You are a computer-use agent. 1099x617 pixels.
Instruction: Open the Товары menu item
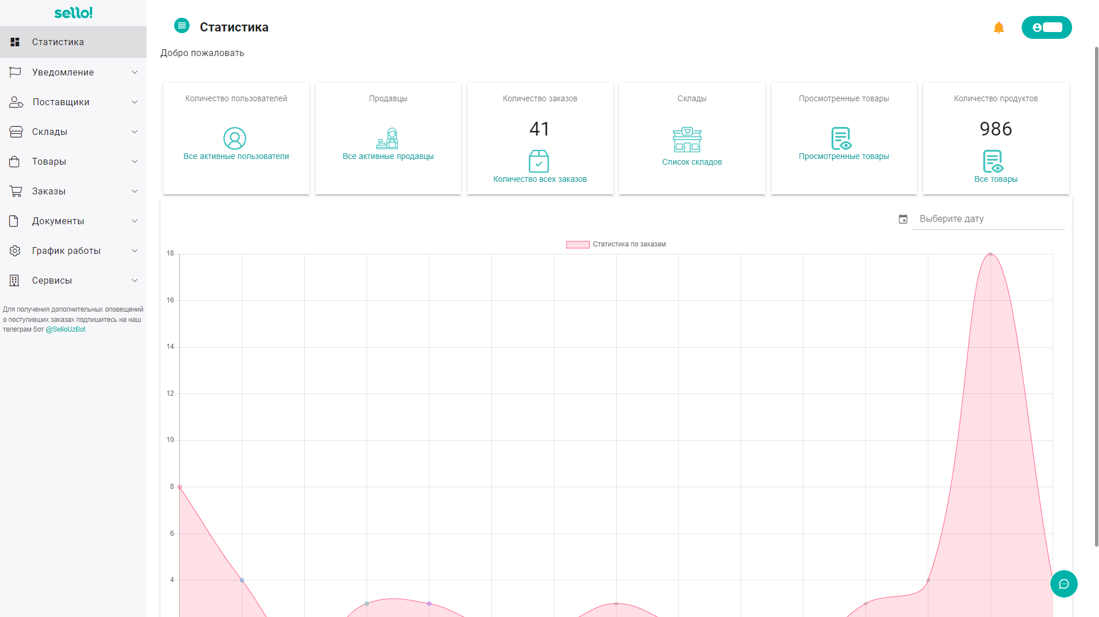(73, 161)
